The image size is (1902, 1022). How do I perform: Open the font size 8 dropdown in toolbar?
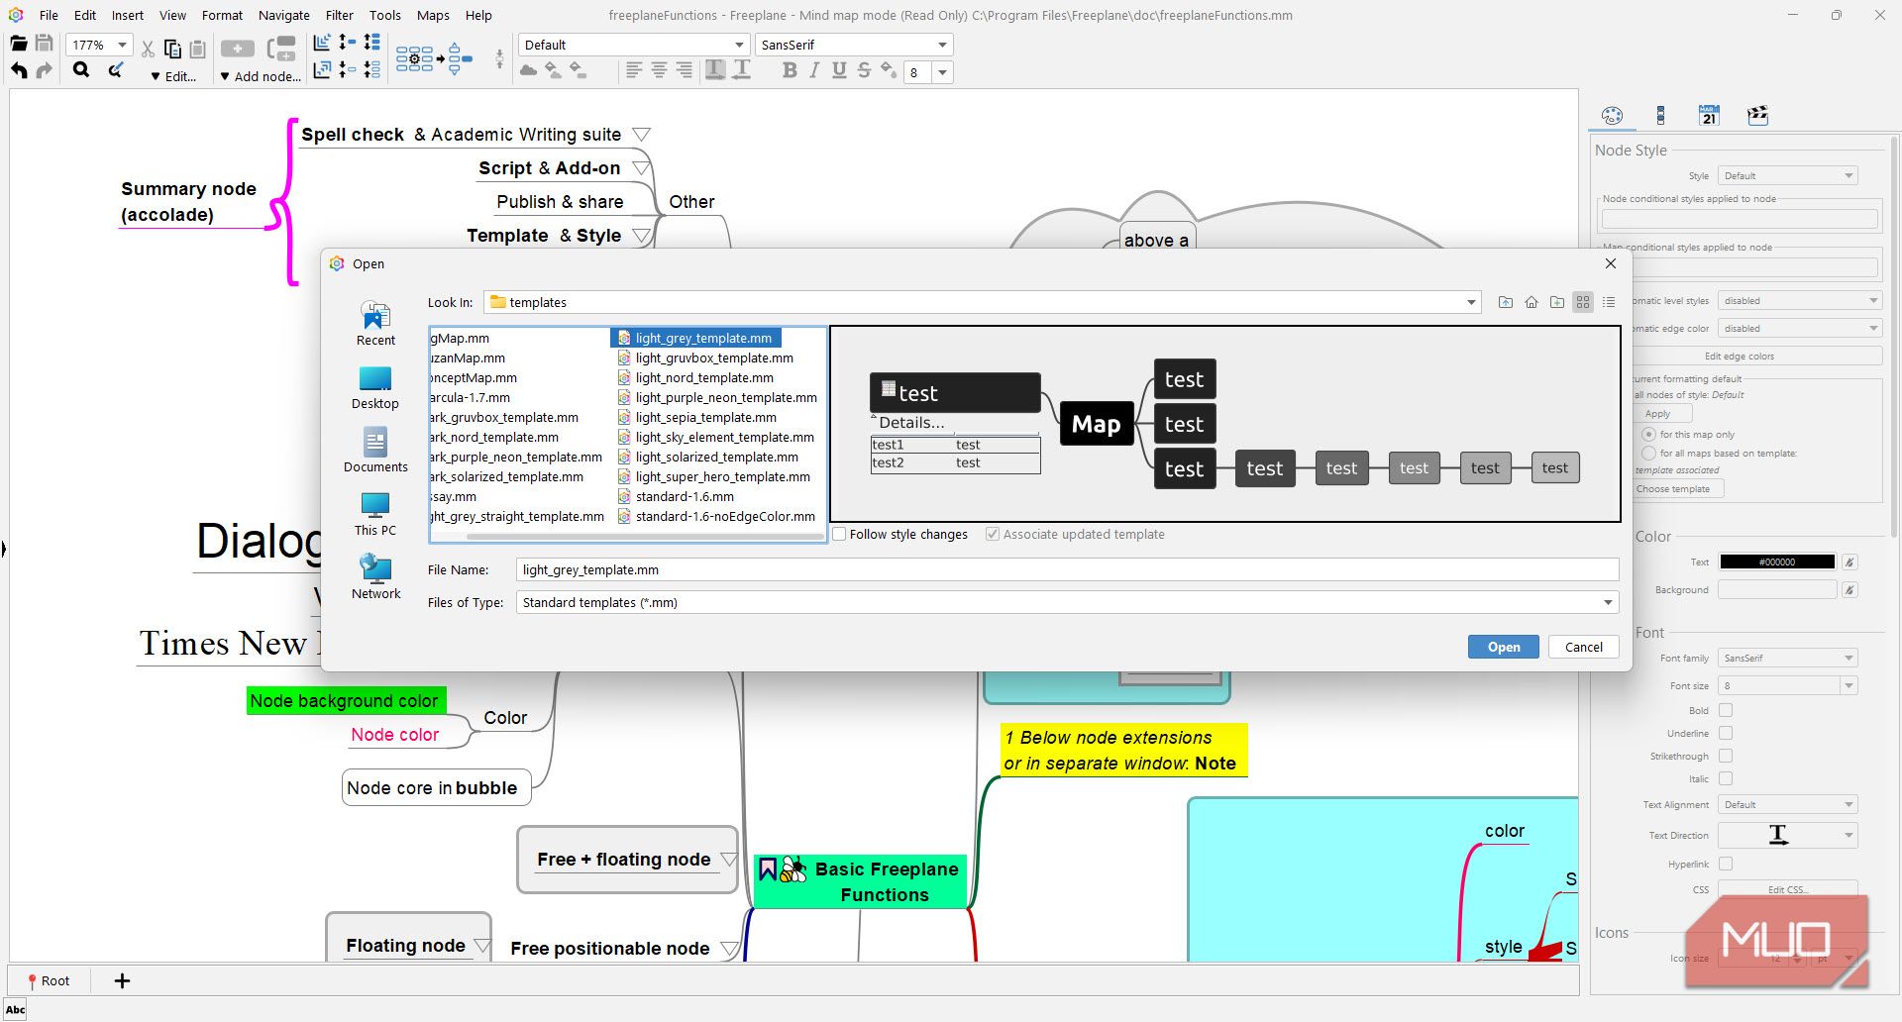point(942,72)
